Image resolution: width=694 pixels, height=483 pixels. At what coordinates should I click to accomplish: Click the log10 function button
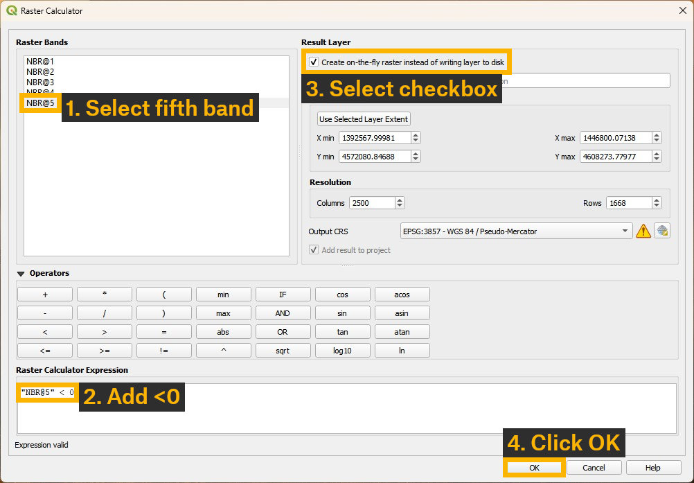[x=343, y=350]
